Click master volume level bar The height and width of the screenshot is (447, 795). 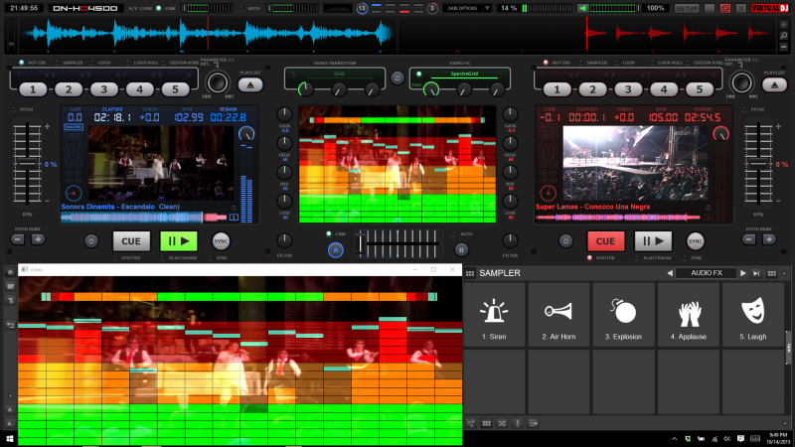(x=614, y=9)
